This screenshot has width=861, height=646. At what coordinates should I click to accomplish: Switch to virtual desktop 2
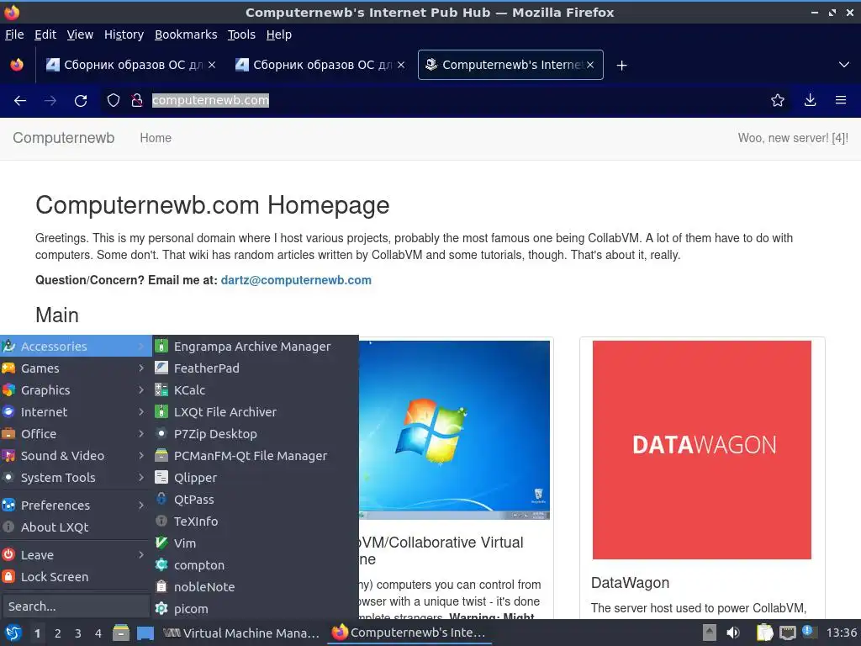(58, 633)
